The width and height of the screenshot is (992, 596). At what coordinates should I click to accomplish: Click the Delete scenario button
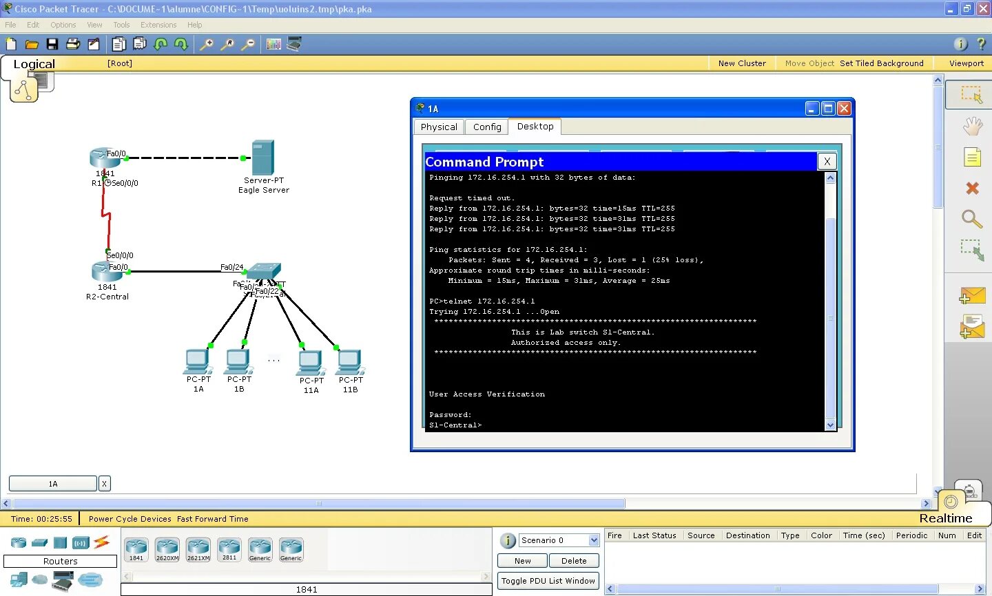click(574, 561)
